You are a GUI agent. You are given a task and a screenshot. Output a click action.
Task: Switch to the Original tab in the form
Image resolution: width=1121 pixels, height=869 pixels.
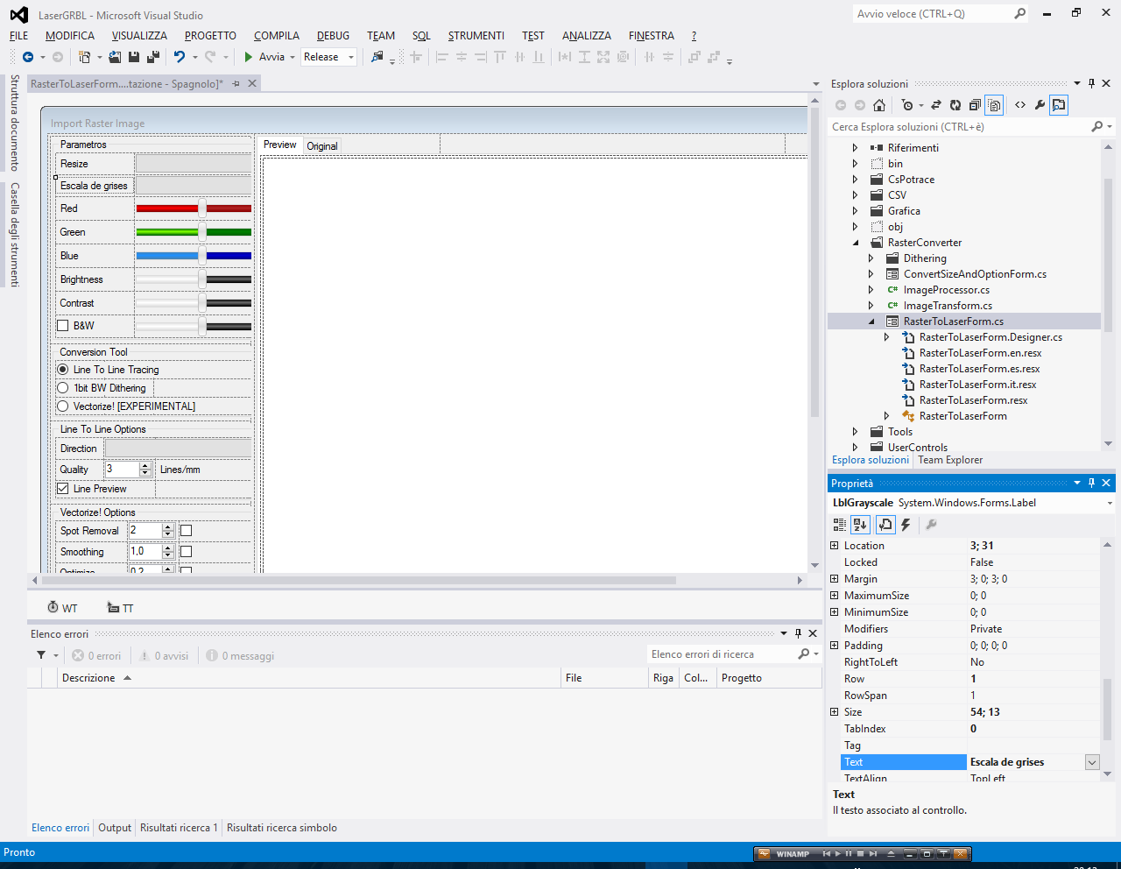click(x=322, y=146)
